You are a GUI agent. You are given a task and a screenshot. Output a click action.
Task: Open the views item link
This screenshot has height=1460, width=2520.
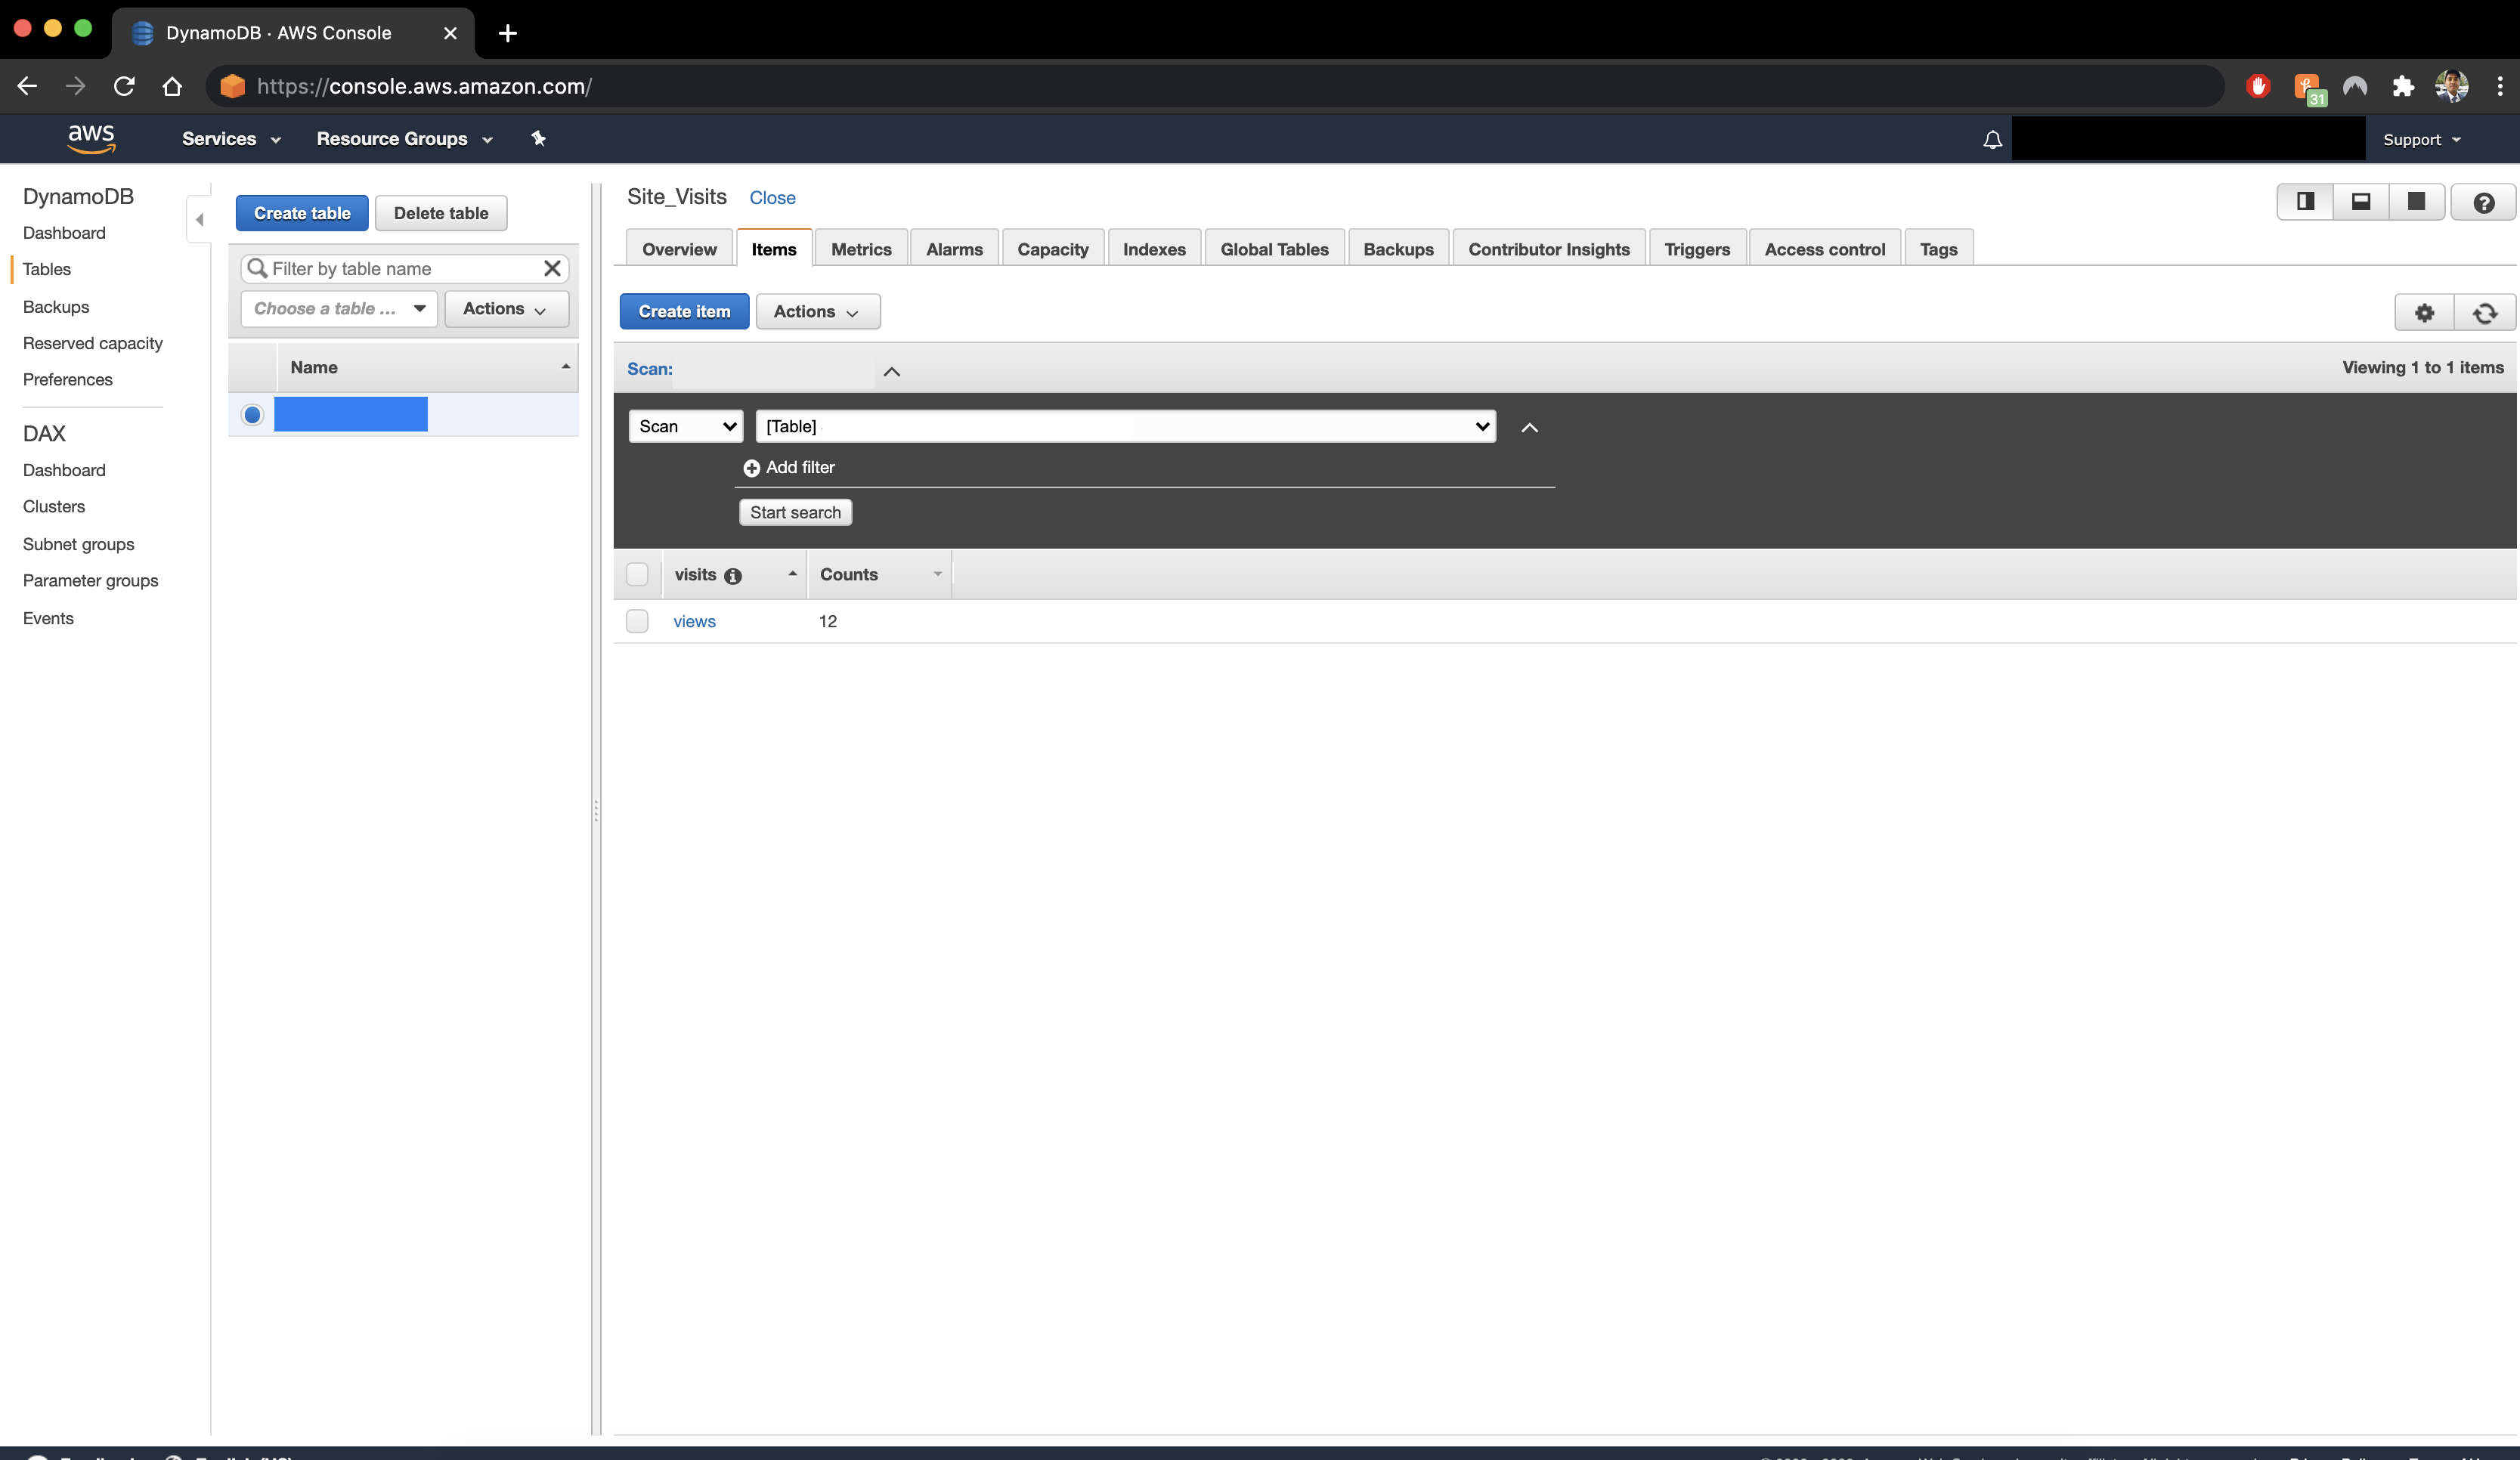click(694, 621)
